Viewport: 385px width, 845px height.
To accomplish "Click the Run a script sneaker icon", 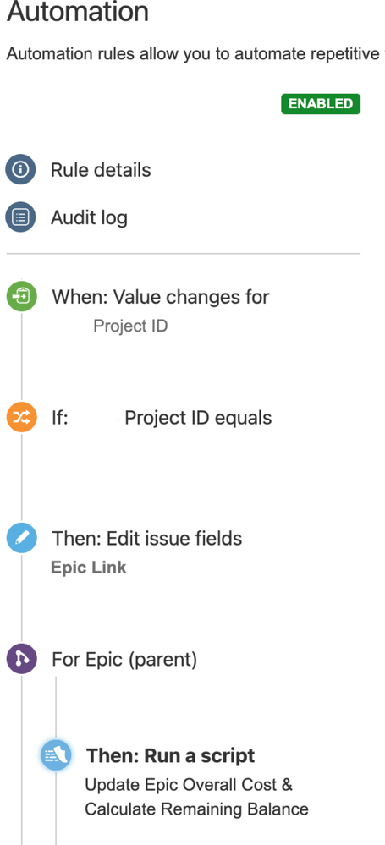I will pyautogui.click(x=56, y=755).
